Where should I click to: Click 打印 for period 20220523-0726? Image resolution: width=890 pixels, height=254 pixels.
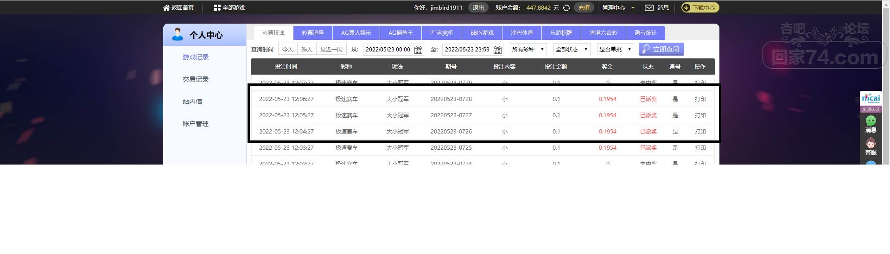tap(700, 132)
